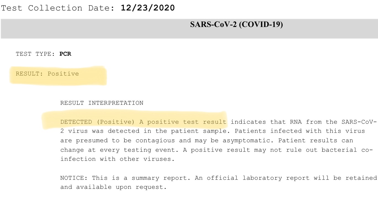Click the test collection date 12/23/2020
The image size is (378, 207).
click(148, 8)
